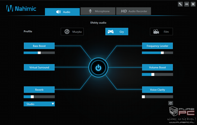Viewport: 197px width, 125px height.
Task: Toggle Virtual Surround effect
Action: (39, 67)
